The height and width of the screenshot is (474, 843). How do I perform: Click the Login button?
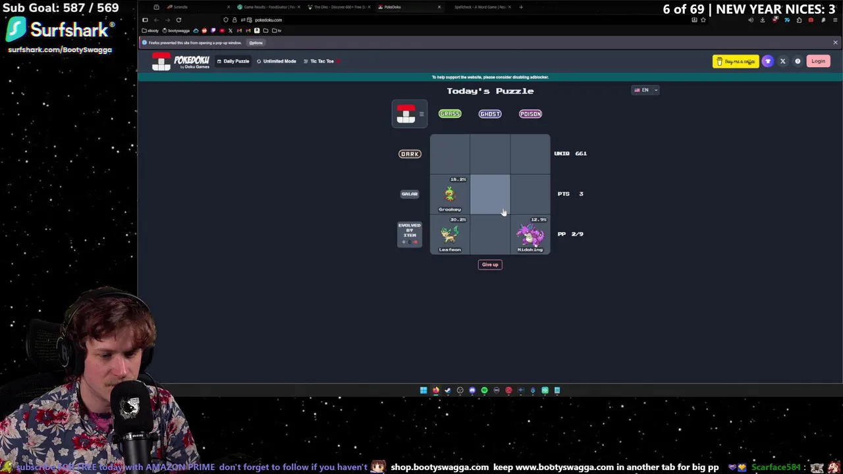point(818,61)
